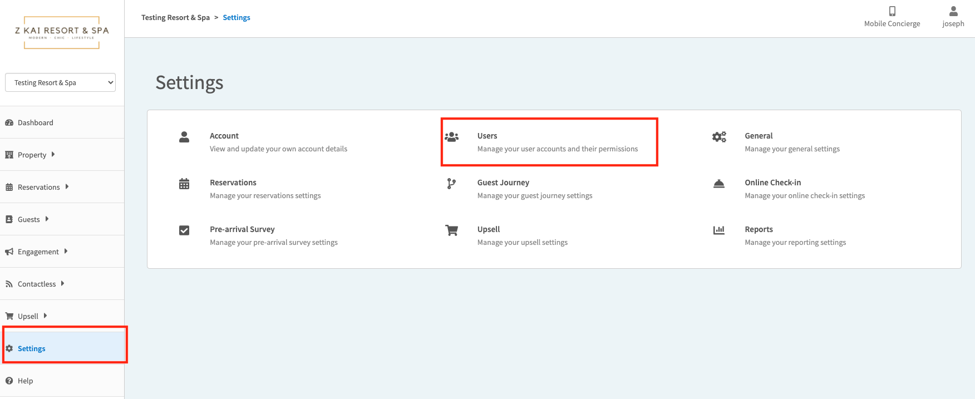This screenshot has width=975, height=399.
Task: Click the Settings breadcrumb link
Action: coord(237,18)
